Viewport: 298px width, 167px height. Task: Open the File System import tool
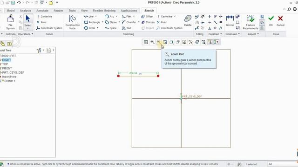(10, 22)
